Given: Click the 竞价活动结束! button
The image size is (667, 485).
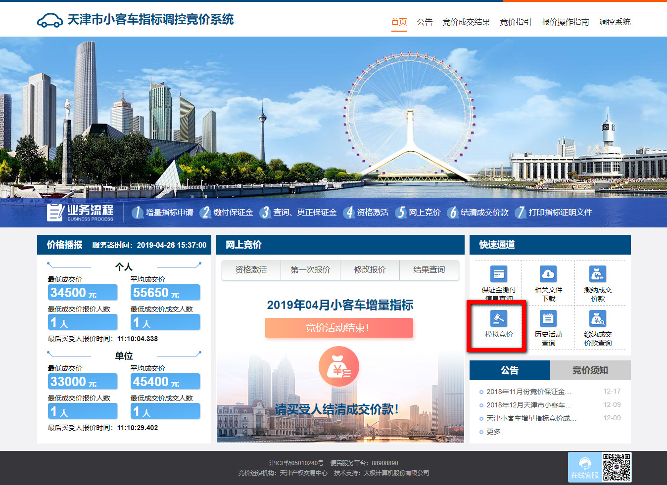Looking at the screenshot, I should click(x=339, y=328).
